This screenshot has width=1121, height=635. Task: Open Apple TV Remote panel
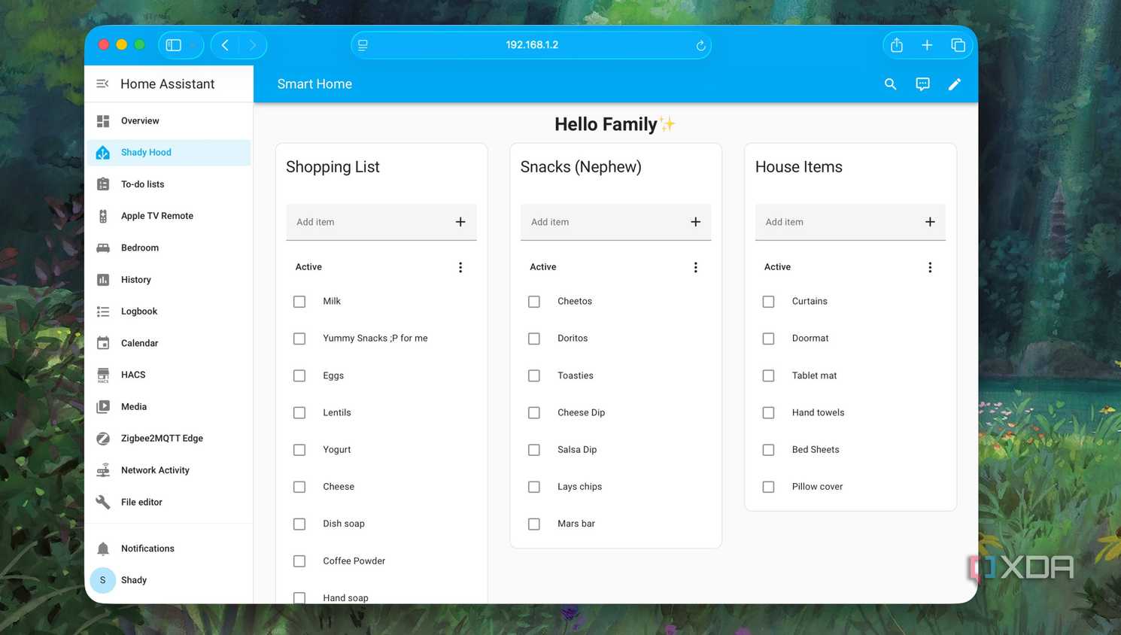point(169,216)
